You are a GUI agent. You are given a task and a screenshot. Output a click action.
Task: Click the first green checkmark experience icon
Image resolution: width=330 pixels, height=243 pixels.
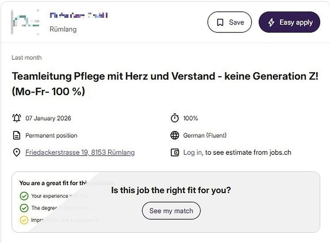[x=24, y=196]
